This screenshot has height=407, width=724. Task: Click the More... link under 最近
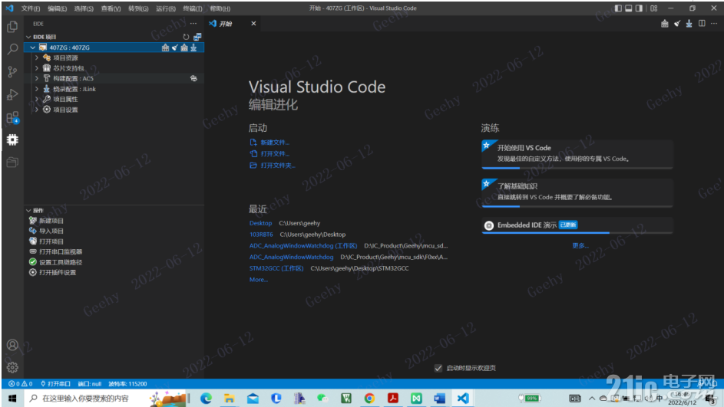[x=259, y=279]
